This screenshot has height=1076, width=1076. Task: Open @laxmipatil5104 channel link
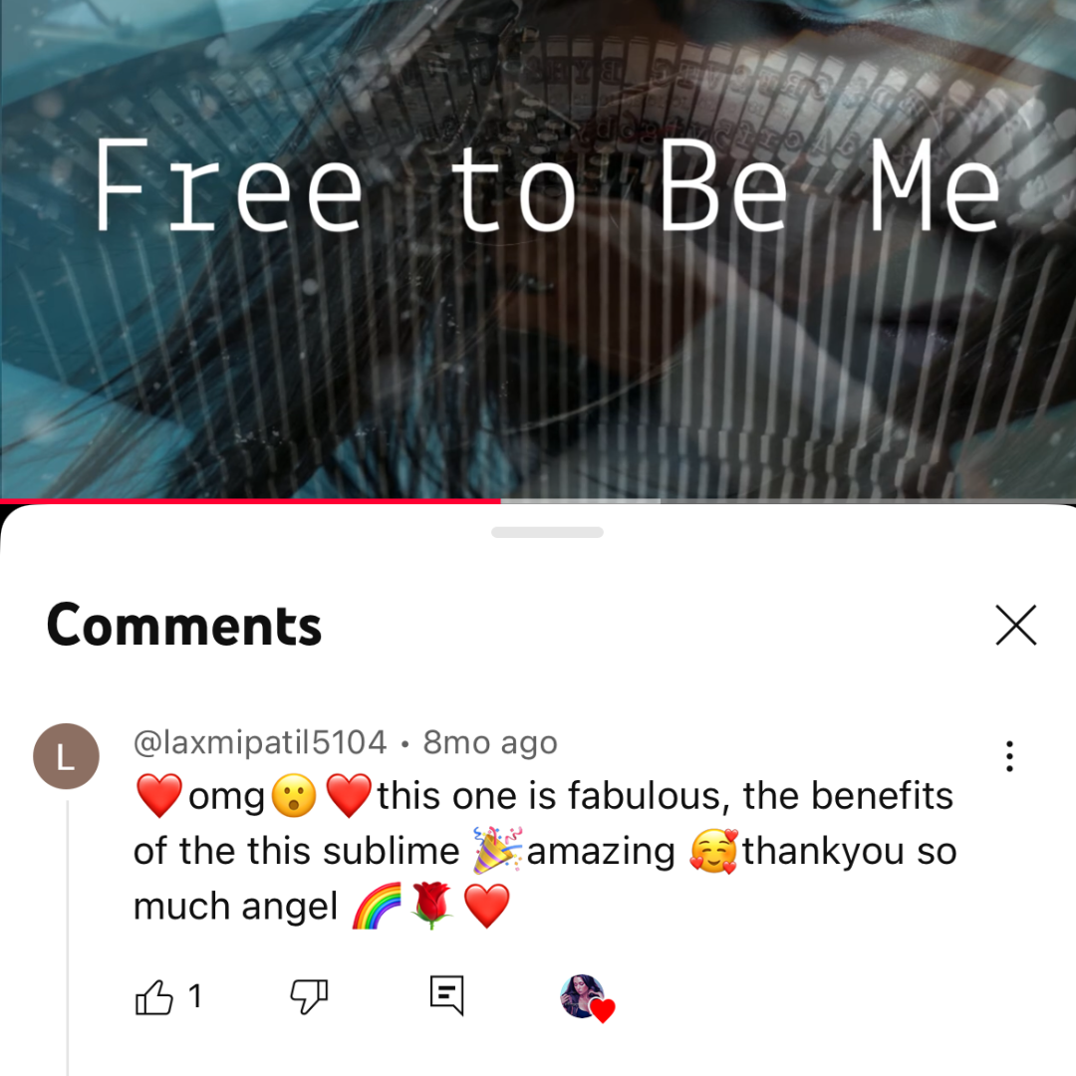(x=260, y=742)
